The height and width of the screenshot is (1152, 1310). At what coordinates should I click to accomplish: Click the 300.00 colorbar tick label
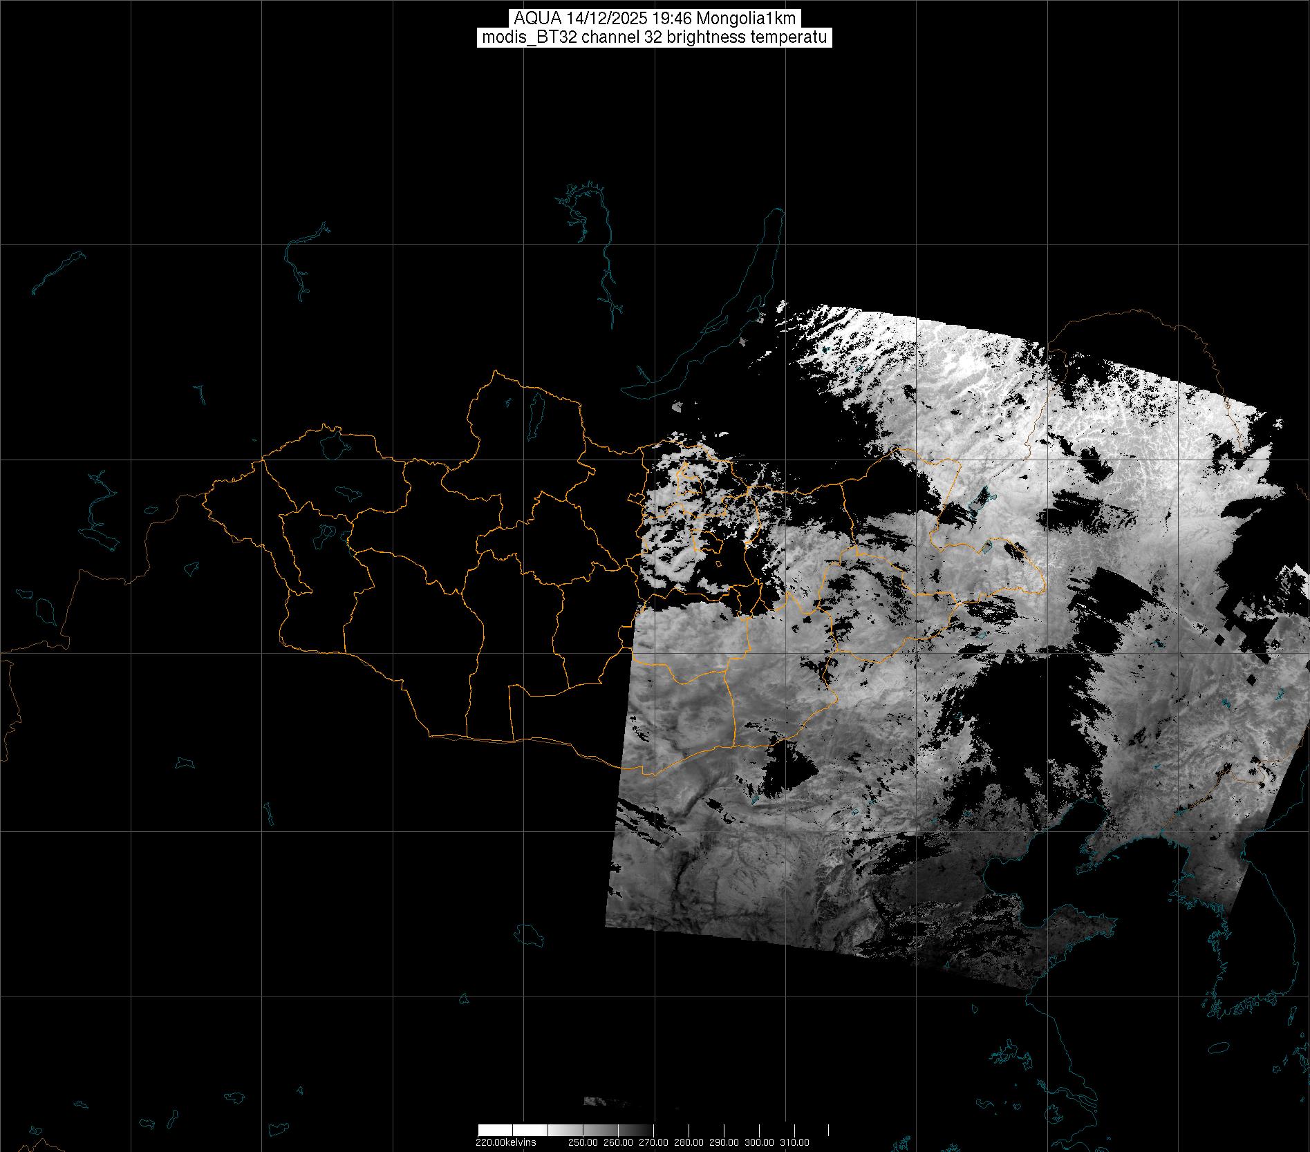coord(759,1142)
